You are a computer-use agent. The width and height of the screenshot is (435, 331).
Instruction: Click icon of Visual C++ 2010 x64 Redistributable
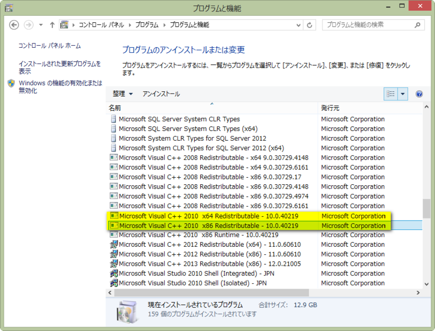(x=114, y=216)
